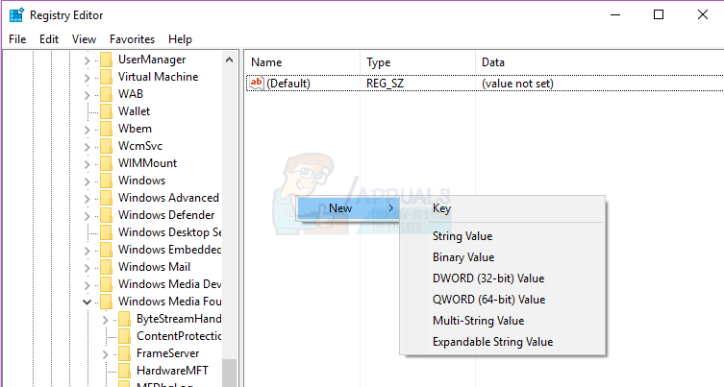Maximize the Registry Editor window
The image size is (724, 387).
[x=659, y=14]
